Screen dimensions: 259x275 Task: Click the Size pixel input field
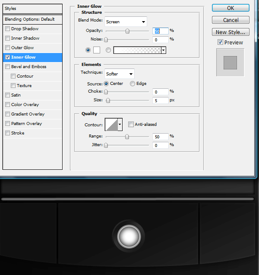161,100
